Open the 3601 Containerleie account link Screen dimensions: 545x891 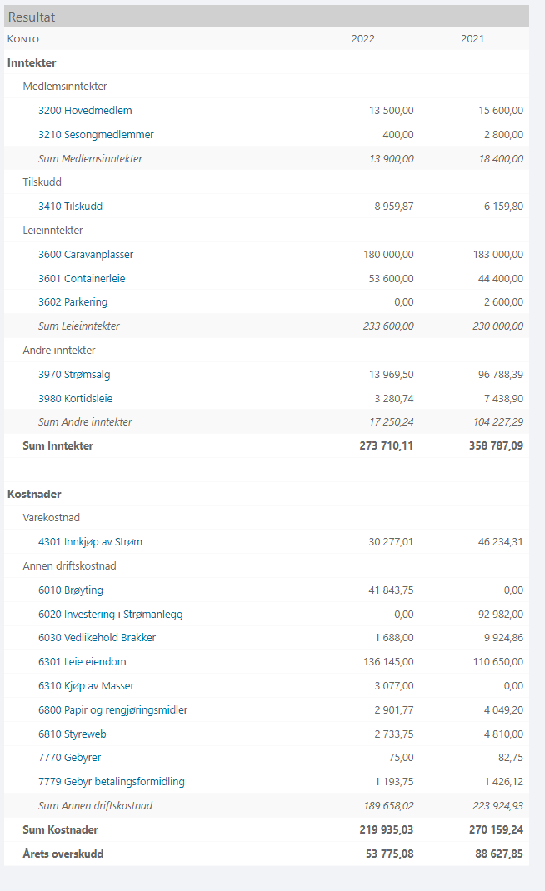click(x=82, y=278)
